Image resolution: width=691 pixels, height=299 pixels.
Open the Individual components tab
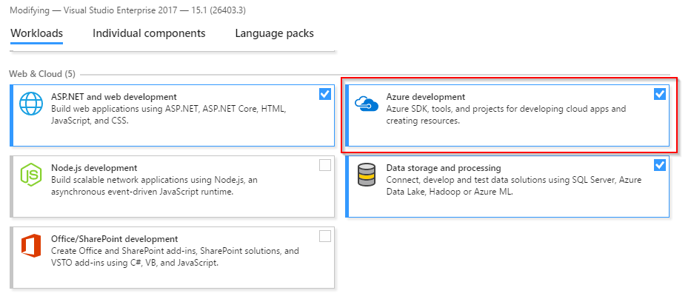click(x=149, y=33)
